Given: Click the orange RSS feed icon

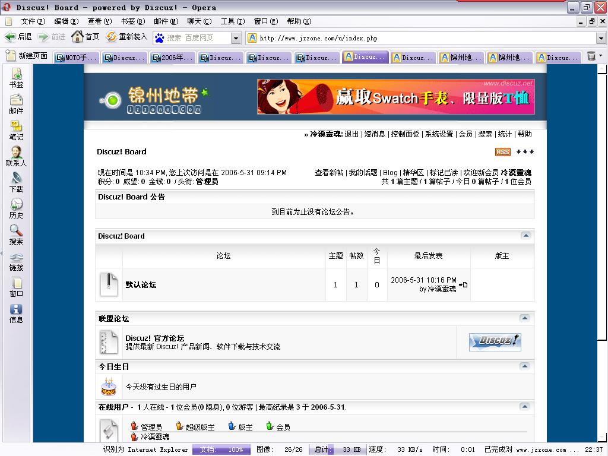Looking at the screenshot, I should 502,152.
